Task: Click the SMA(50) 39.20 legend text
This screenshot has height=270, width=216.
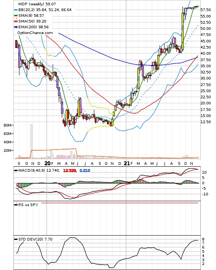Action: [x=32, y=21]
